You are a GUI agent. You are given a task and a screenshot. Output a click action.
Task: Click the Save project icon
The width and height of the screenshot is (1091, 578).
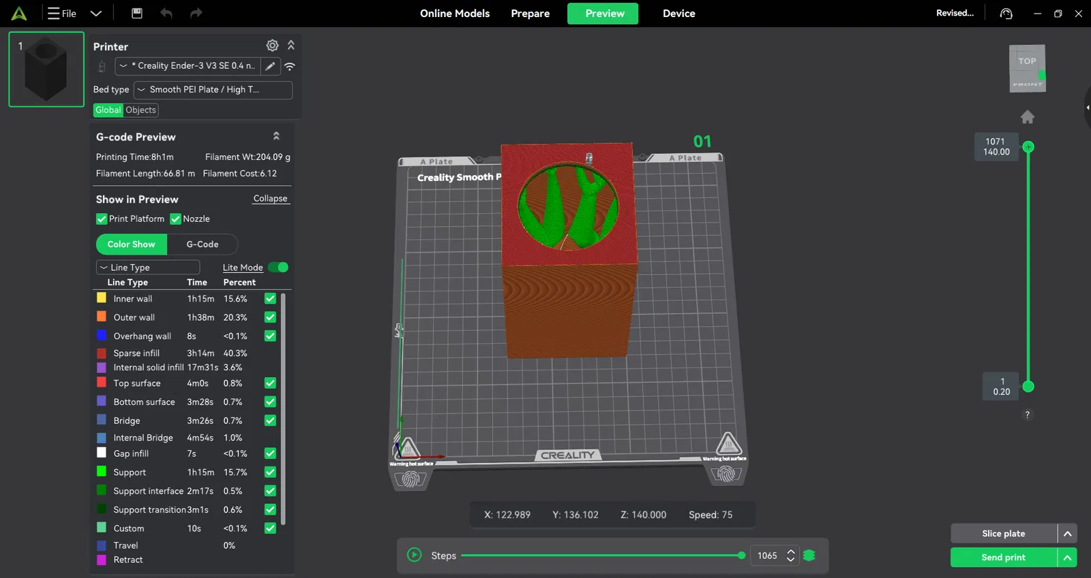point(137,13)
